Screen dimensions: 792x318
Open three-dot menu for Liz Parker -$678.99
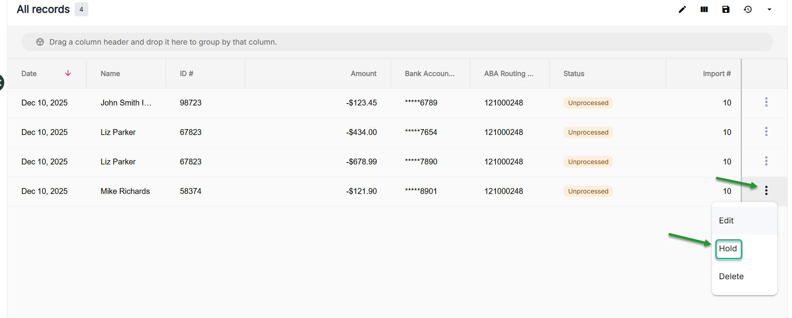pyautogui.click(x=766, y=161)
